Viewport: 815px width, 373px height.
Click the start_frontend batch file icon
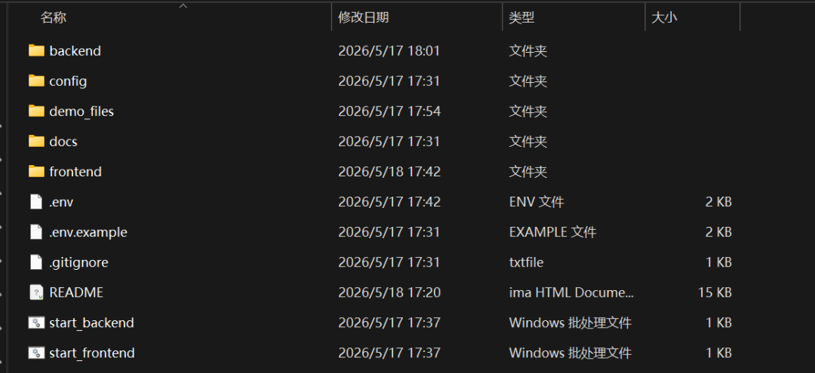(x=36, y=353)
